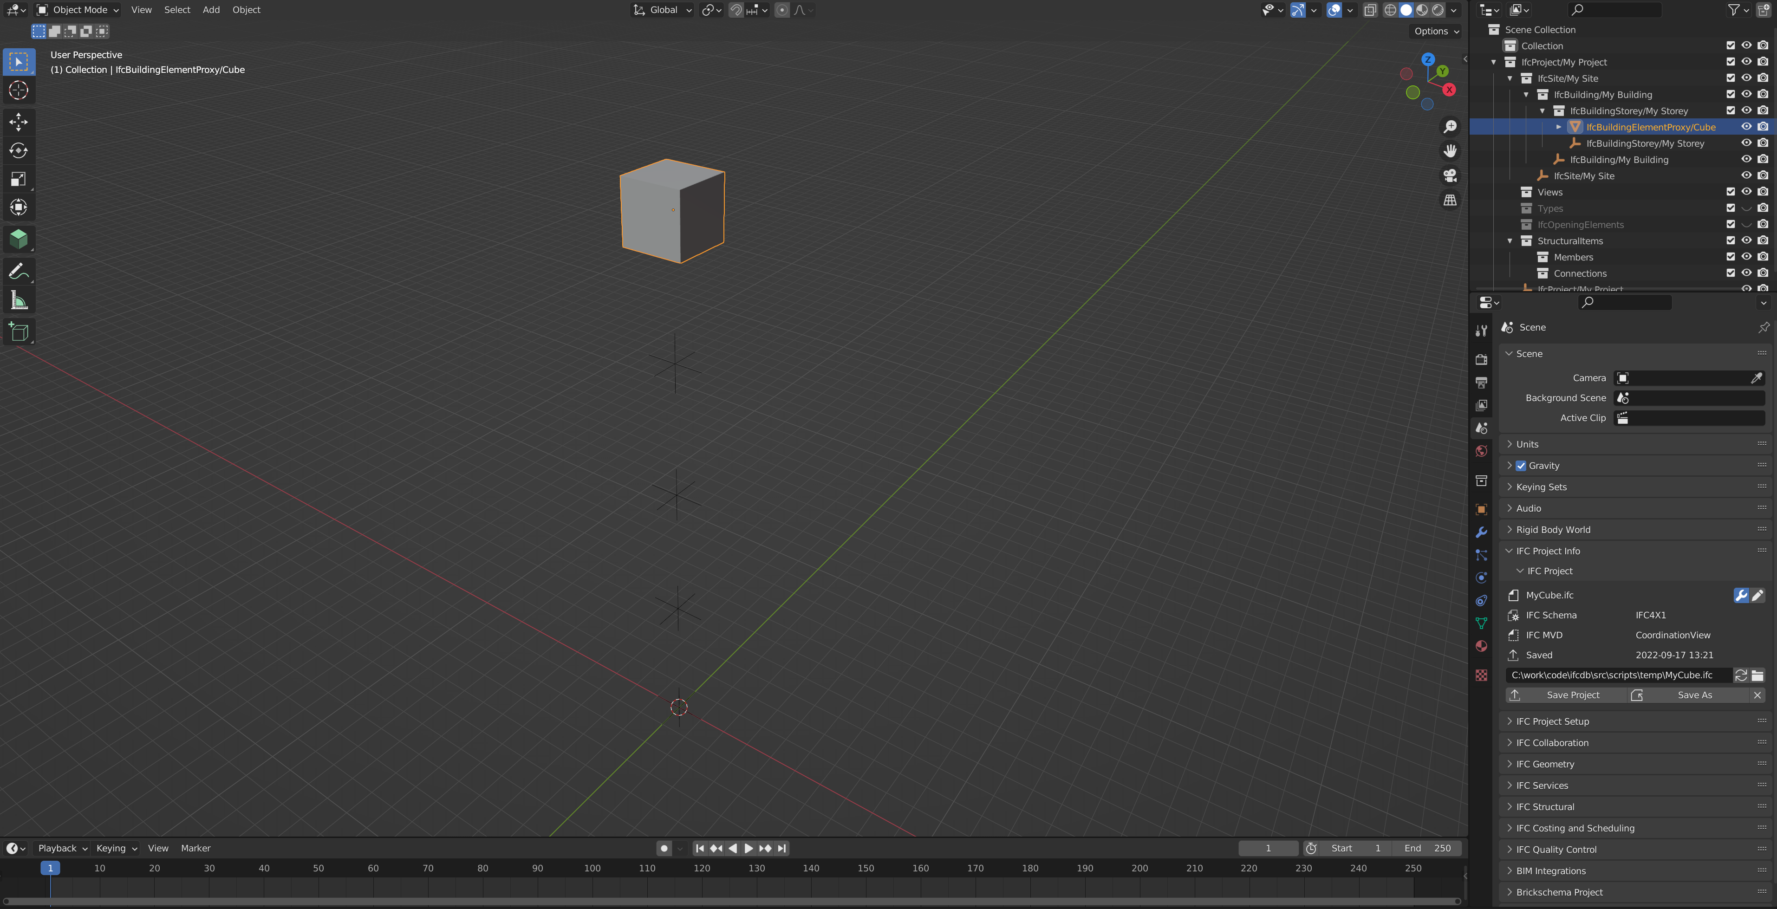Click the Save Project button
The image size is (1777, 909).
(1567, 695)
